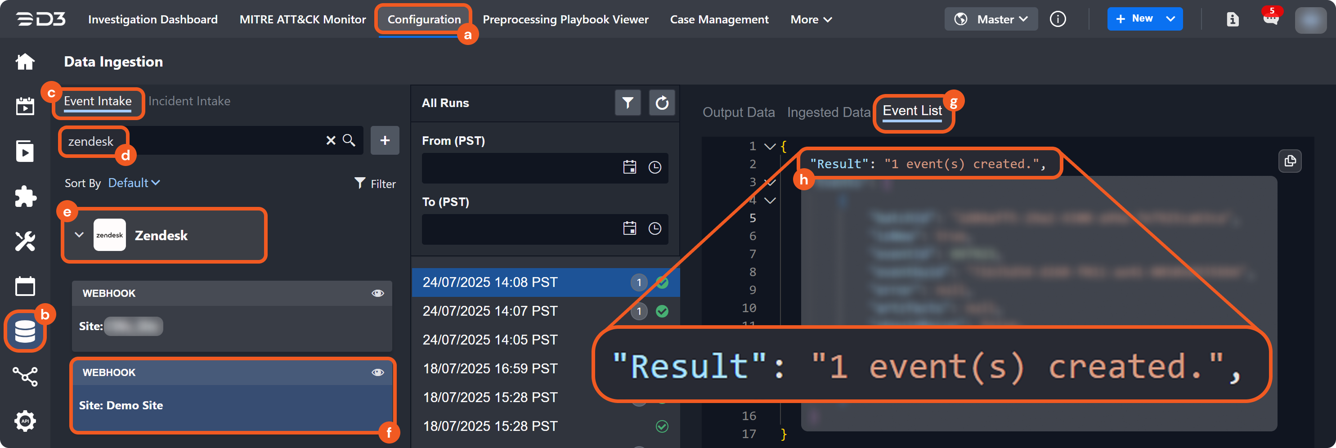Copy the JSON output with copy icon

point(1289,161)
